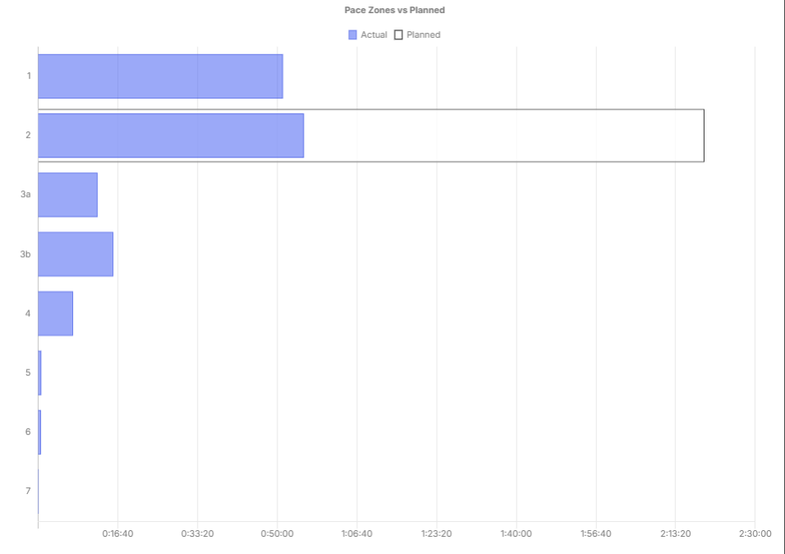785x554 pixels.
Task: Click the Actual legend label text
Action: point(374,34)
